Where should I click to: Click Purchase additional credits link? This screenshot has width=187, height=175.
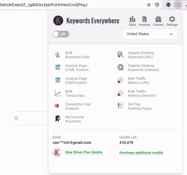point(141,152)
